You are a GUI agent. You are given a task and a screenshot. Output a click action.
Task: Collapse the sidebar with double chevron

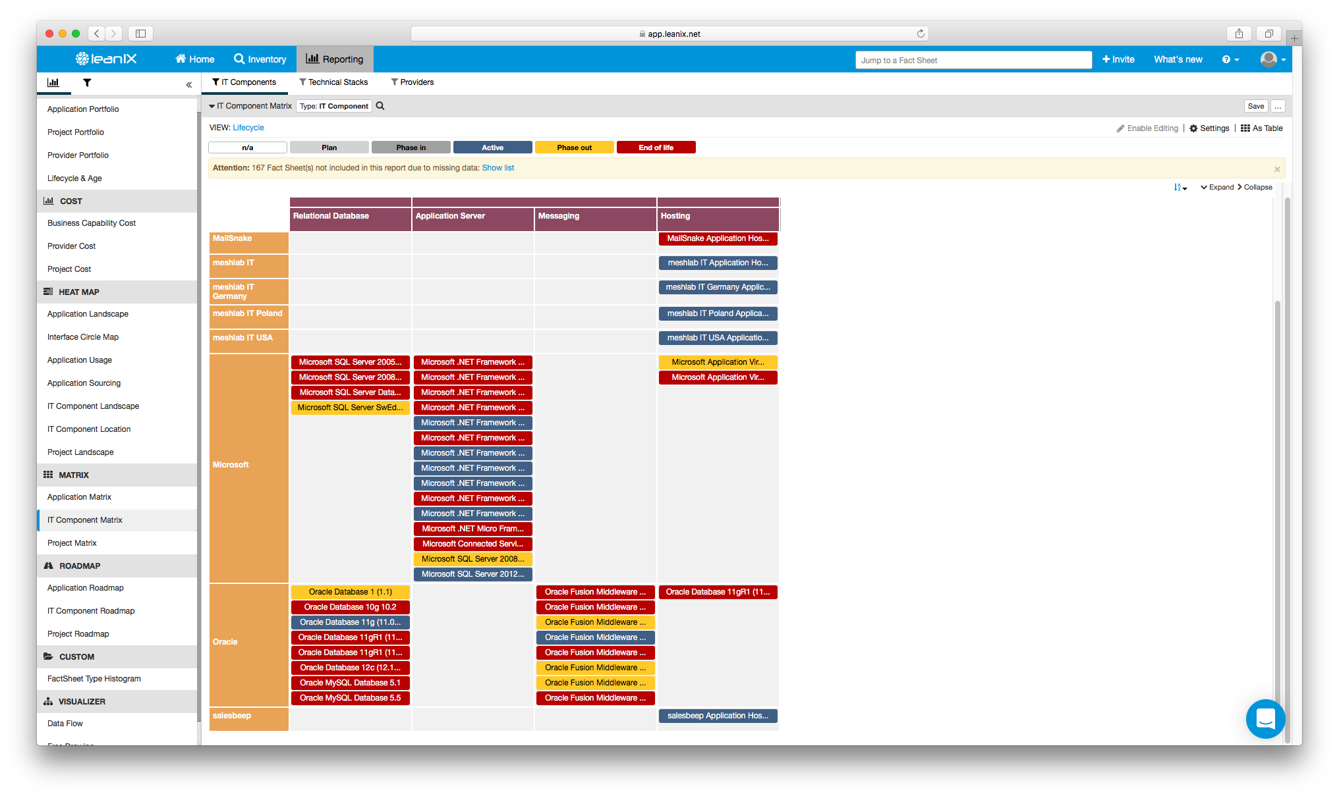click(x=188, y=84)
